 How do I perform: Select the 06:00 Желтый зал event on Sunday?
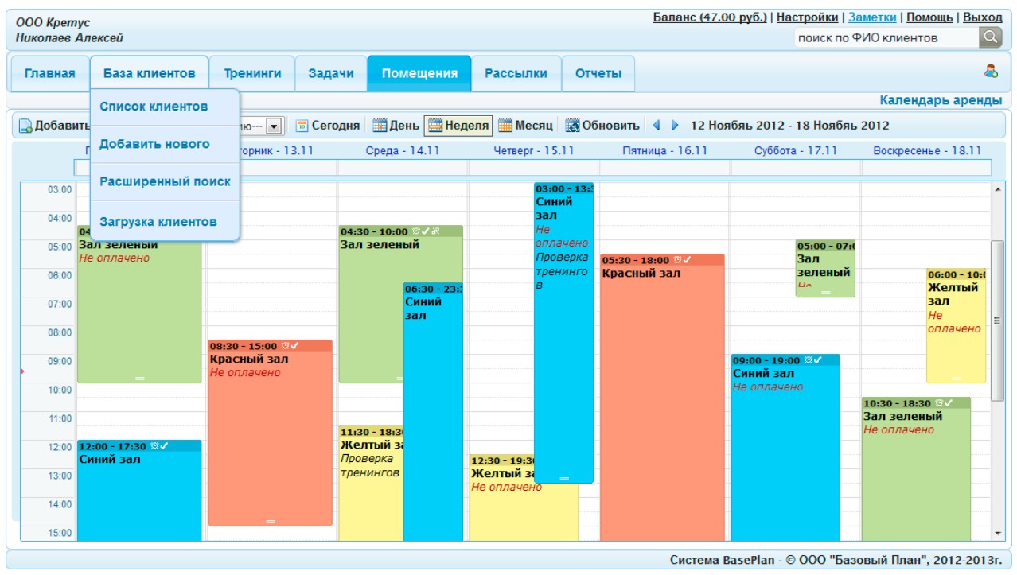point(956,326)
